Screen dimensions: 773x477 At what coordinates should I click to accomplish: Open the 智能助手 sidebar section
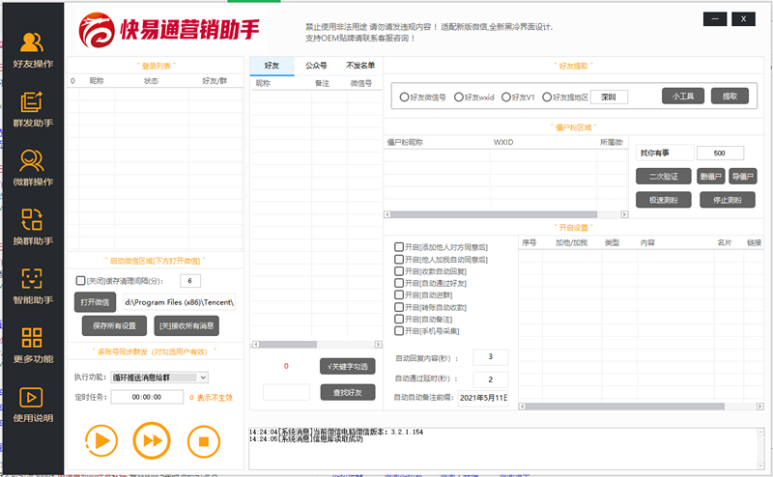[33, 286]
